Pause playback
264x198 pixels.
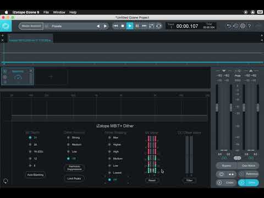(x=137, y=26)
